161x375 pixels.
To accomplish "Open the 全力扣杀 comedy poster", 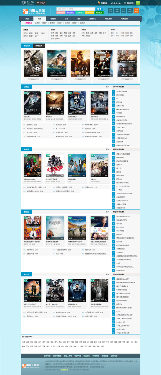I will point(55,166).
